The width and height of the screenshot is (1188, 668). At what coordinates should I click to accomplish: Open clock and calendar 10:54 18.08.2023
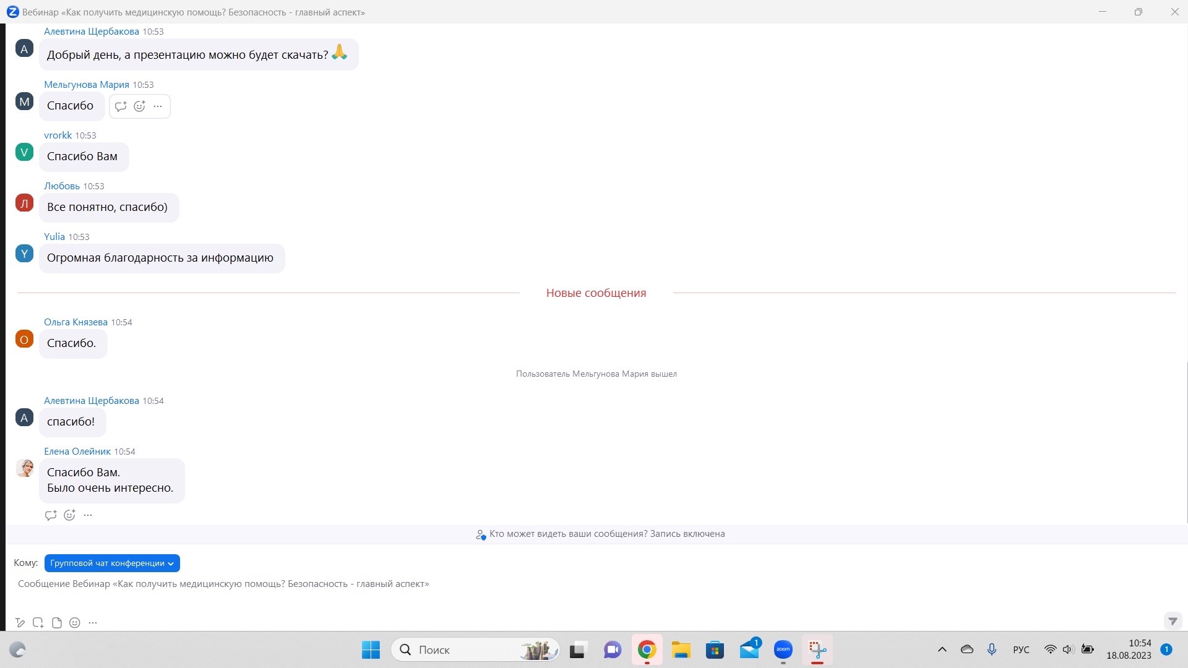pyautogui.click(x=1129, y=649)
